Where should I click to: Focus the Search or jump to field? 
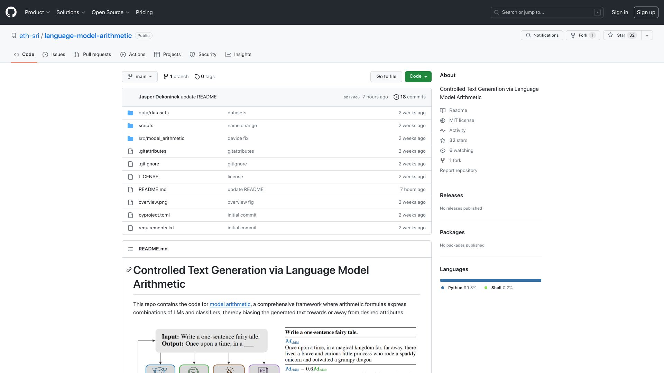[547, 12]
